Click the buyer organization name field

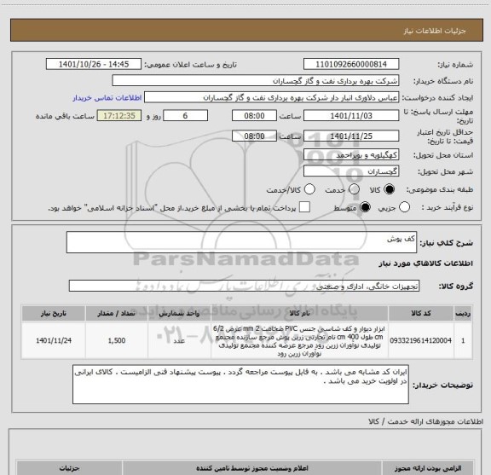click(256, 81)
